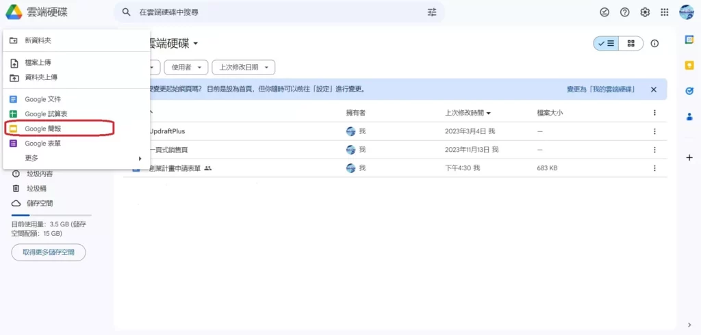Open Contacts side panel icon
701x335 pixels.
(689, 117)
